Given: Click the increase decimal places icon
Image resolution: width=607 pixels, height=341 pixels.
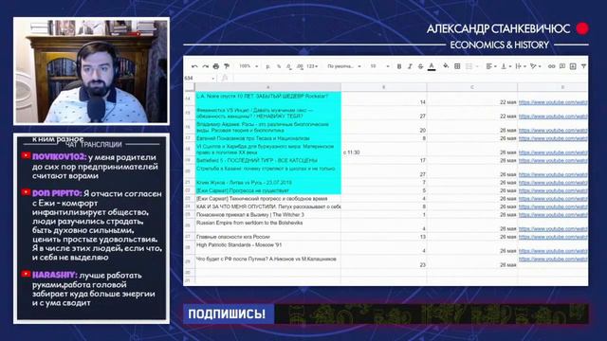Looking at the screenshot, I should click(300, 66).
